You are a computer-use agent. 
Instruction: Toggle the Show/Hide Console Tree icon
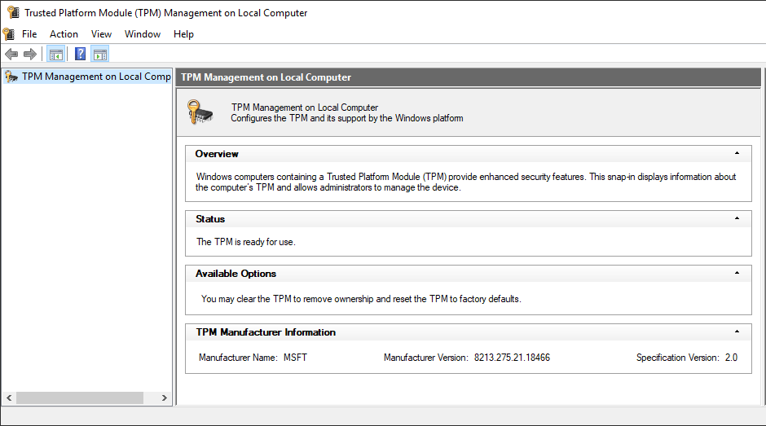pyautogui.click(x=55, y=55)
